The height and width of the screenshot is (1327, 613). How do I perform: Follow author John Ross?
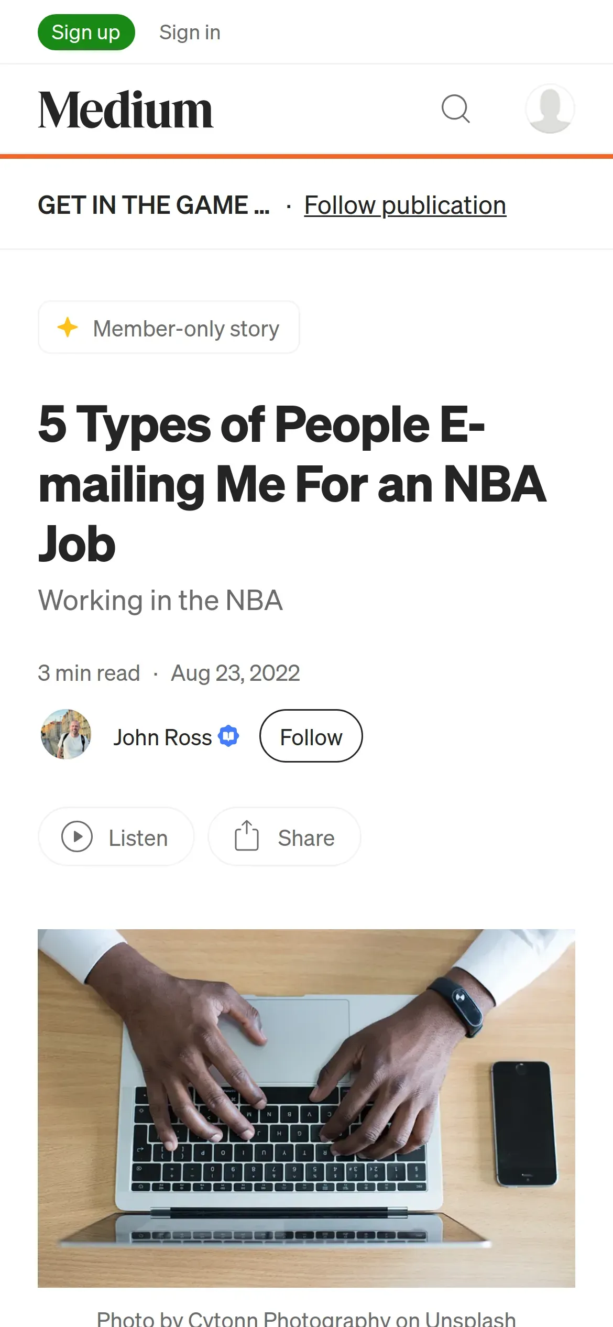point(311,736)
